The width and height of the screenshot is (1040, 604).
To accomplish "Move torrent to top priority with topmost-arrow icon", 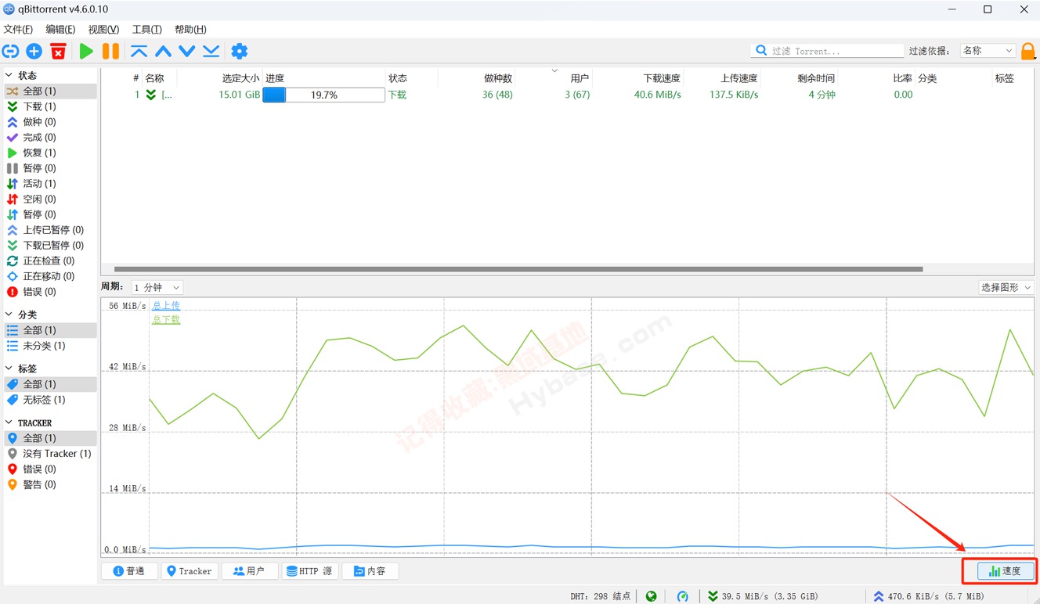I will click(138, 50).
